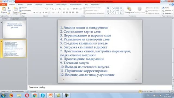Open the Select (Выделить) dropdown
The height and width of the screenshot is (98, 174).
click(x=167, y=13)
